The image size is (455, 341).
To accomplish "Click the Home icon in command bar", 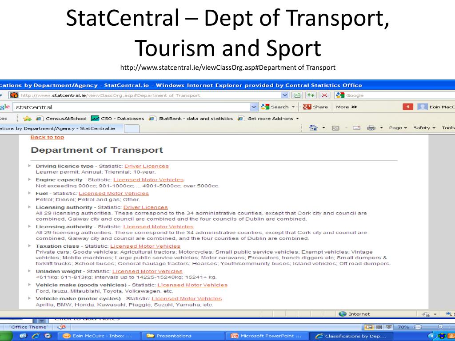I will click(313, 127).
